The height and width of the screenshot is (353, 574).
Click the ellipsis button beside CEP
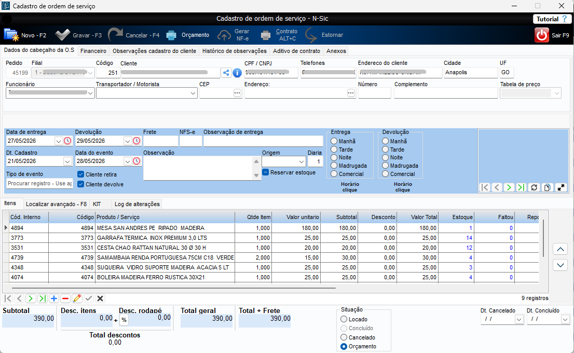(237, 93)
